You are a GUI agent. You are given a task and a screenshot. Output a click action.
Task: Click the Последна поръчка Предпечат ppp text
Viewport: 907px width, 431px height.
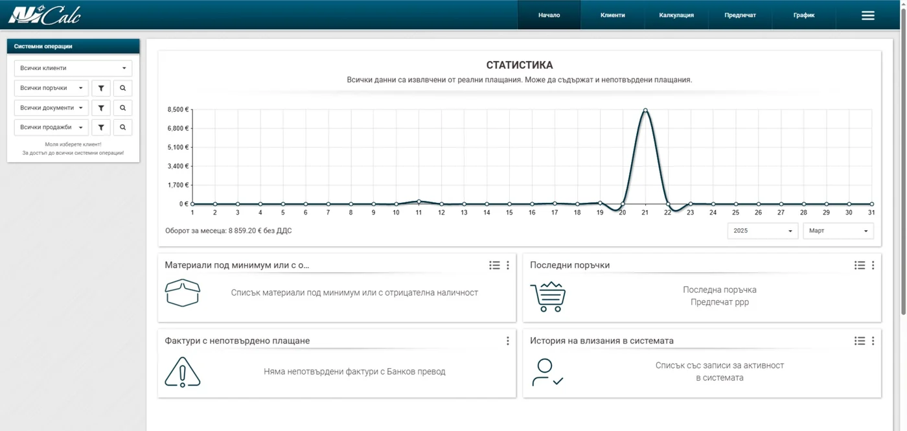tap(720, 296)
